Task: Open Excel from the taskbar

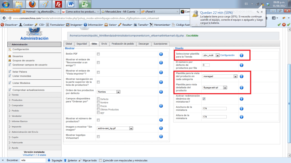Action: tap(85, 4)
